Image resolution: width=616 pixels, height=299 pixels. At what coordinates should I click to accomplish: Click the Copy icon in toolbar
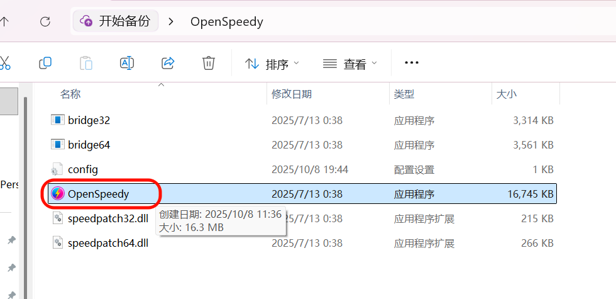(x=45, y=63)
